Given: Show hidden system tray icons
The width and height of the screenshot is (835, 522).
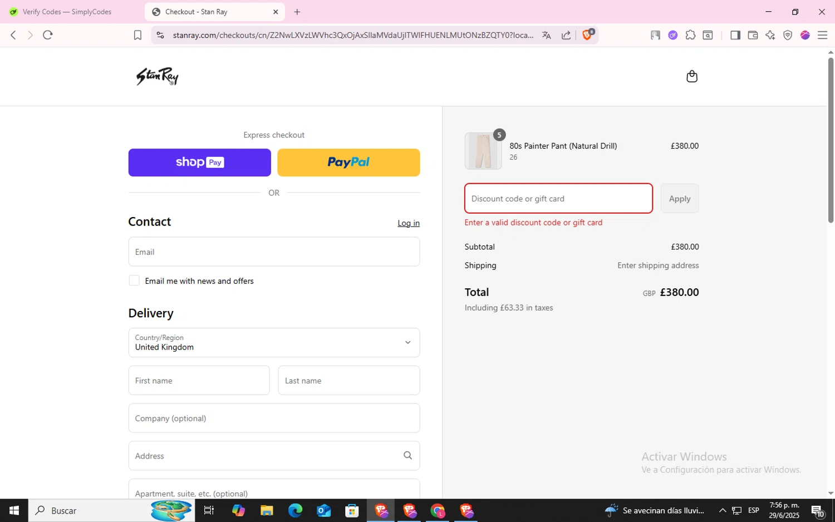Looking at the screenshot, I should point(723,510).
